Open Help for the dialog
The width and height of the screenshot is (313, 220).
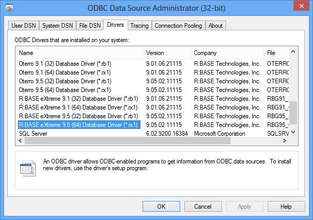[x=286, y=207]
